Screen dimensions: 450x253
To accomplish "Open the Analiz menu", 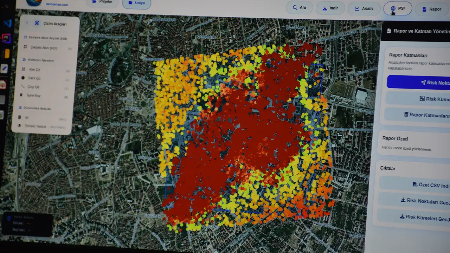I will 364,8.
